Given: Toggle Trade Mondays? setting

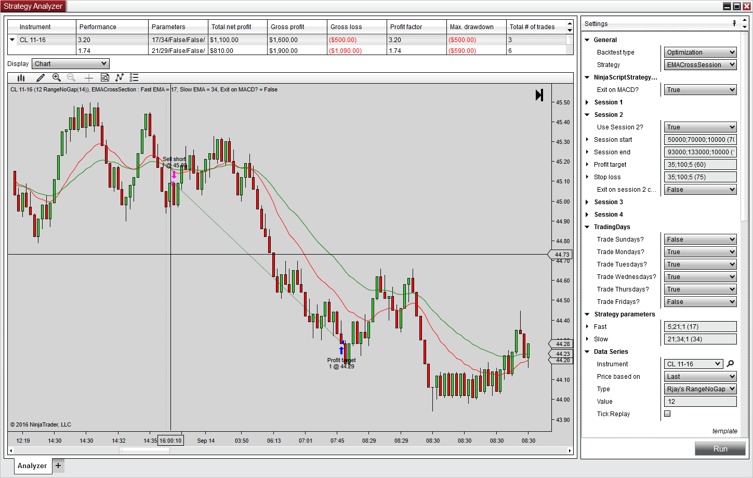Looking at the screenshot, I should [701, 252].
